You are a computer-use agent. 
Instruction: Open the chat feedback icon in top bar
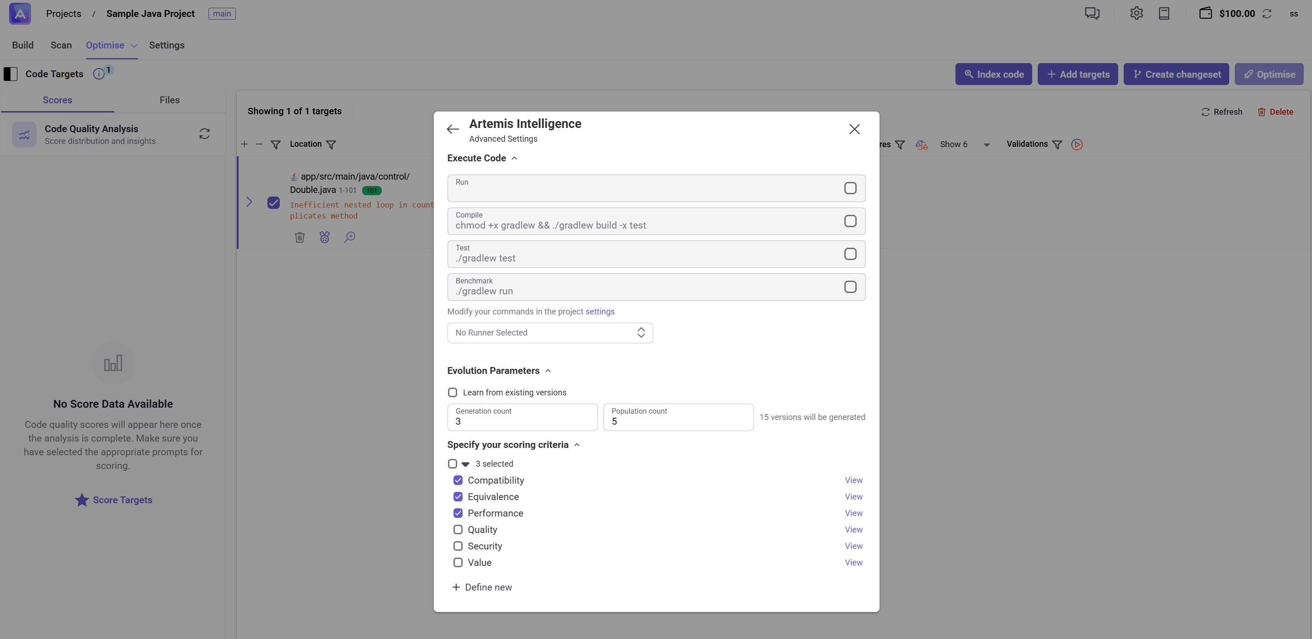pyautogui.click(x=1092, y=13)
